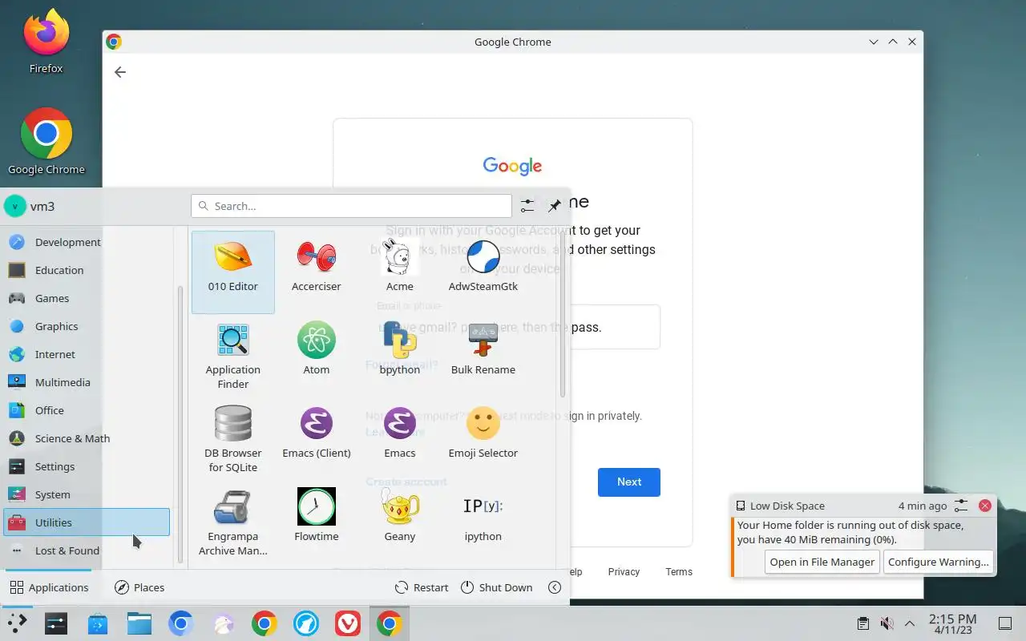Launch Emacs (Client)
1026x641 pixels.
tap(317, 438)
